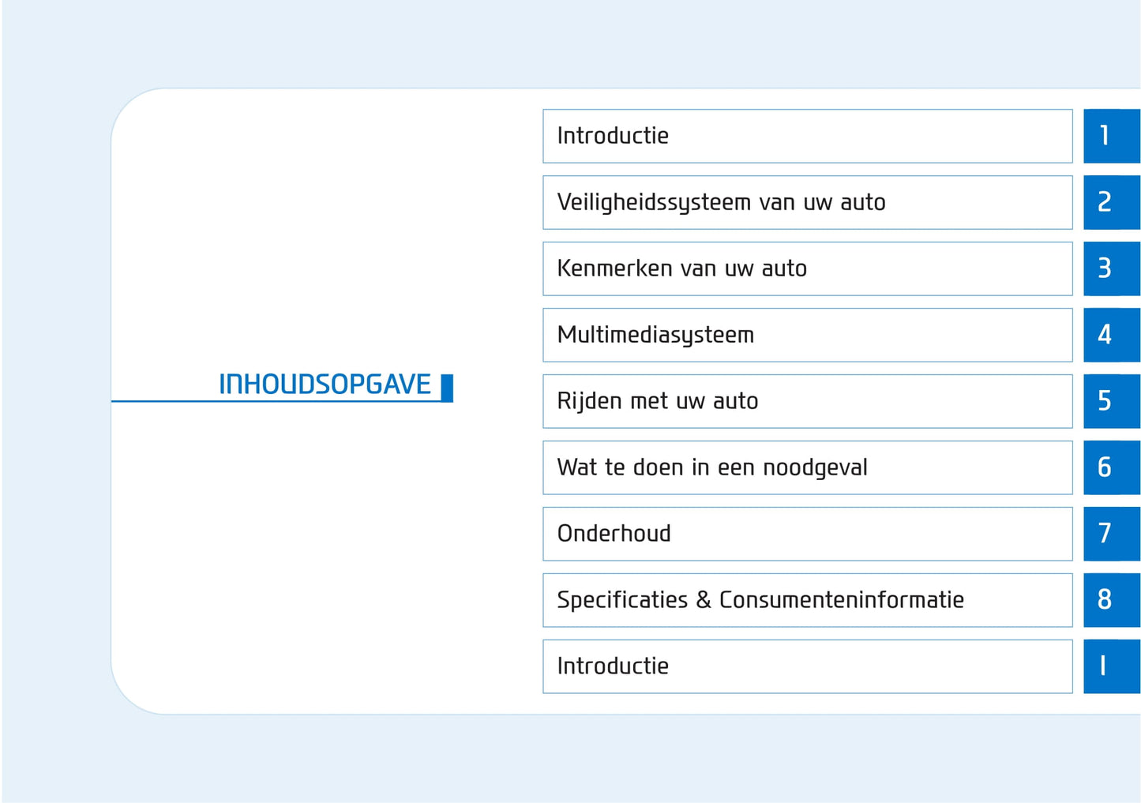
Task: Open the Introductie entry beside the I tab
Action: 807,666
